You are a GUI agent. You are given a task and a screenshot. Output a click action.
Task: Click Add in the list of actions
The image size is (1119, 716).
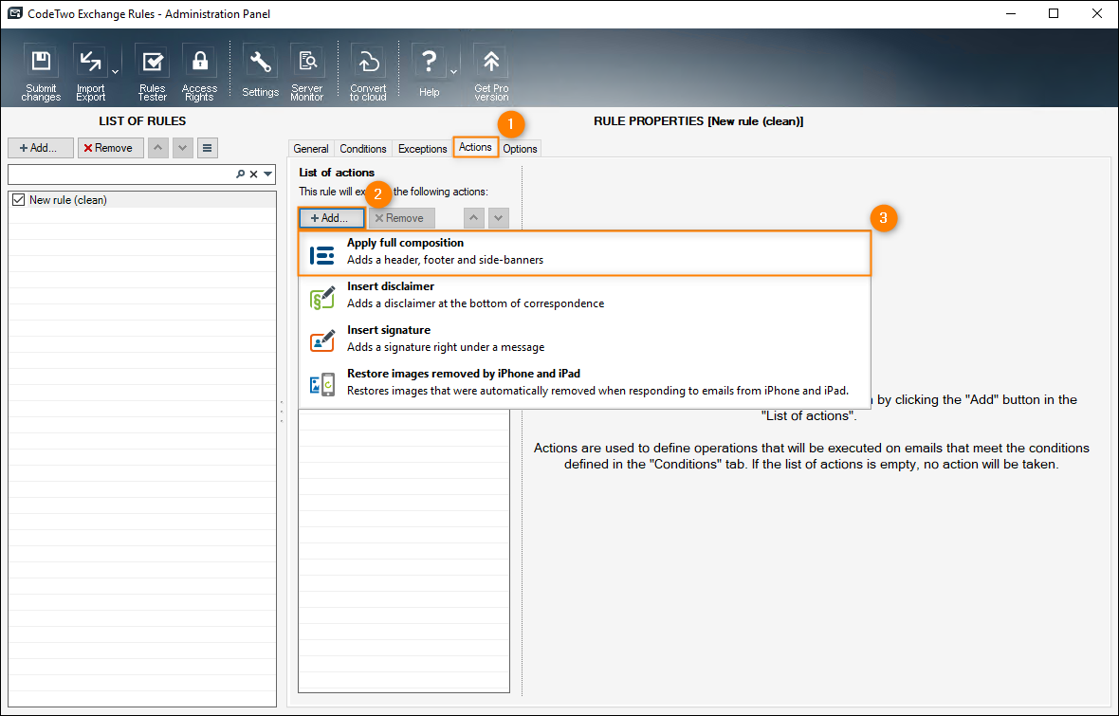(x=332, y=218)
